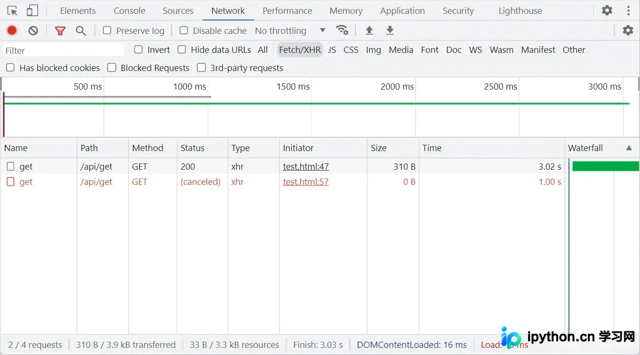This screenshot has height=355, width=640.
Task: Open network search with magnifier icon
Action: pos(81,30)
